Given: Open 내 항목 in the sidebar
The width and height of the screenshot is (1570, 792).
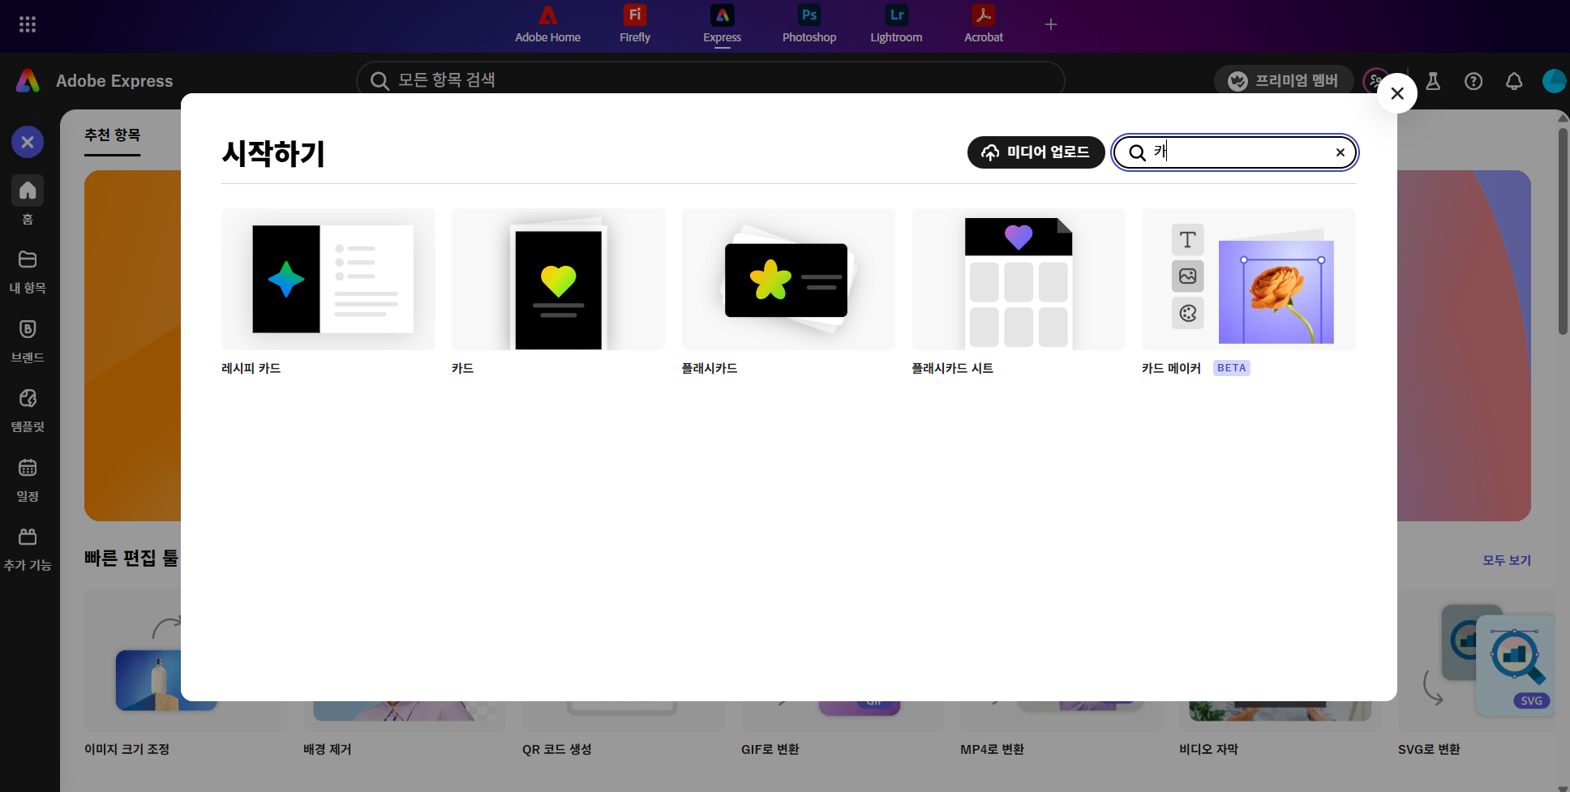Looking at the screenshot, I should (28, 271).
